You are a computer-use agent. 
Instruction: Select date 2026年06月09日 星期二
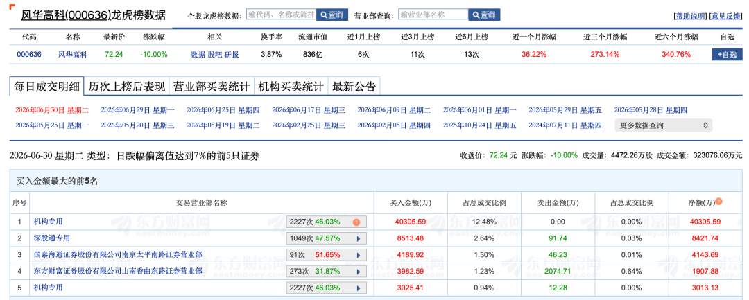point(394,110)
